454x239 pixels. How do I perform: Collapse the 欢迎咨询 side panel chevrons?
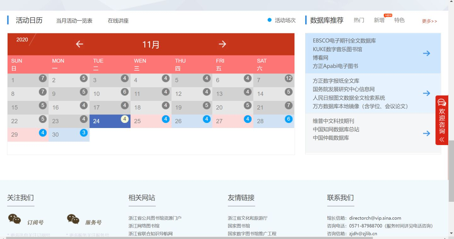442,139
